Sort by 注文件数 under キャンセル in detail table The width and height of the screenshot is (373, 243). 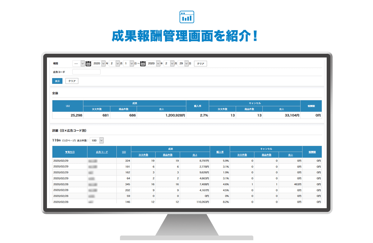point(242,155)
